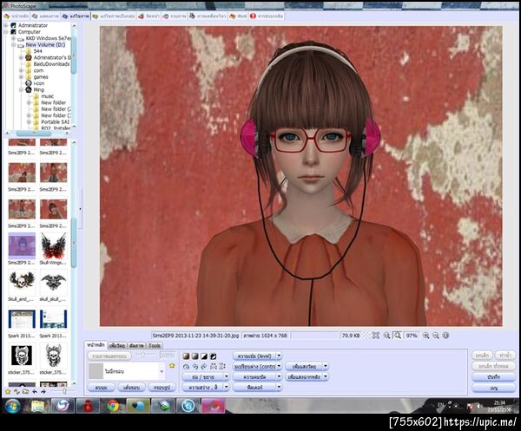Open the arbitrary rotate icon
This screenshot has height=431, width=521.
tap(187, 366)
